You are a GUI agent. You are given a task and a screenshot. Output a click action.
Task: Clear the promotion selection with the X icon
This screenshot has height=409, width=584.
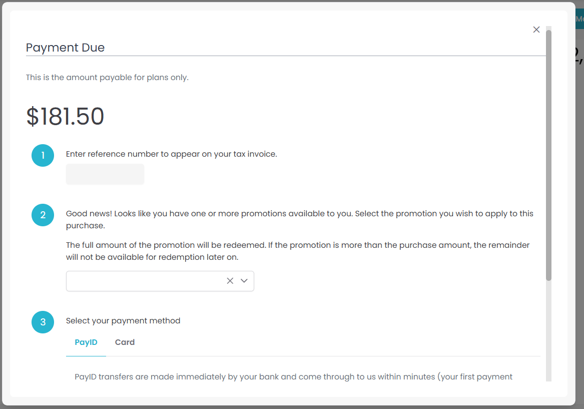230,281
